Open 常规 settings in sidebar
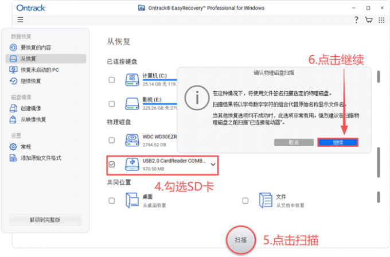This screenshot has height=257, width=390. click(46, 146)
